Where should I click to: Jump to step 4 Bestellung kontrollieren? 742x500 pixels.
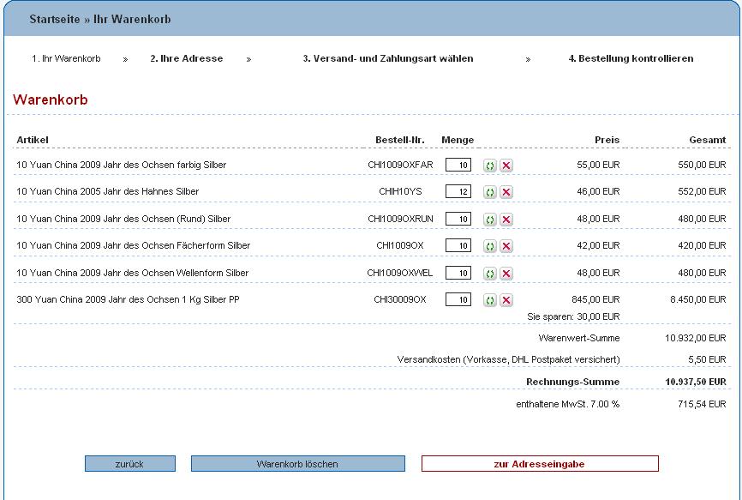(x=631, y=59)
